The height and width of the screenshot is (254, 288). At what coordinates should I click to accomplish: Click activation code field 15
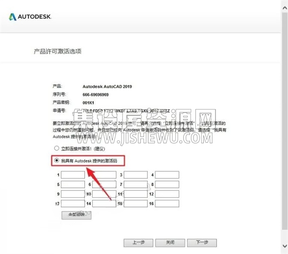(x=135, y=204)
